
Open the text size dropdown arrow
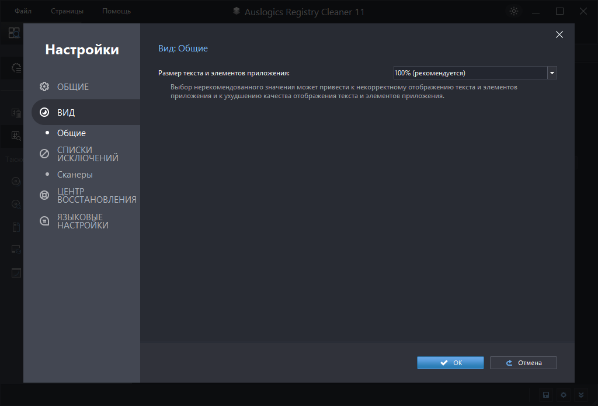pyautogui.click(x=552, y=73)
